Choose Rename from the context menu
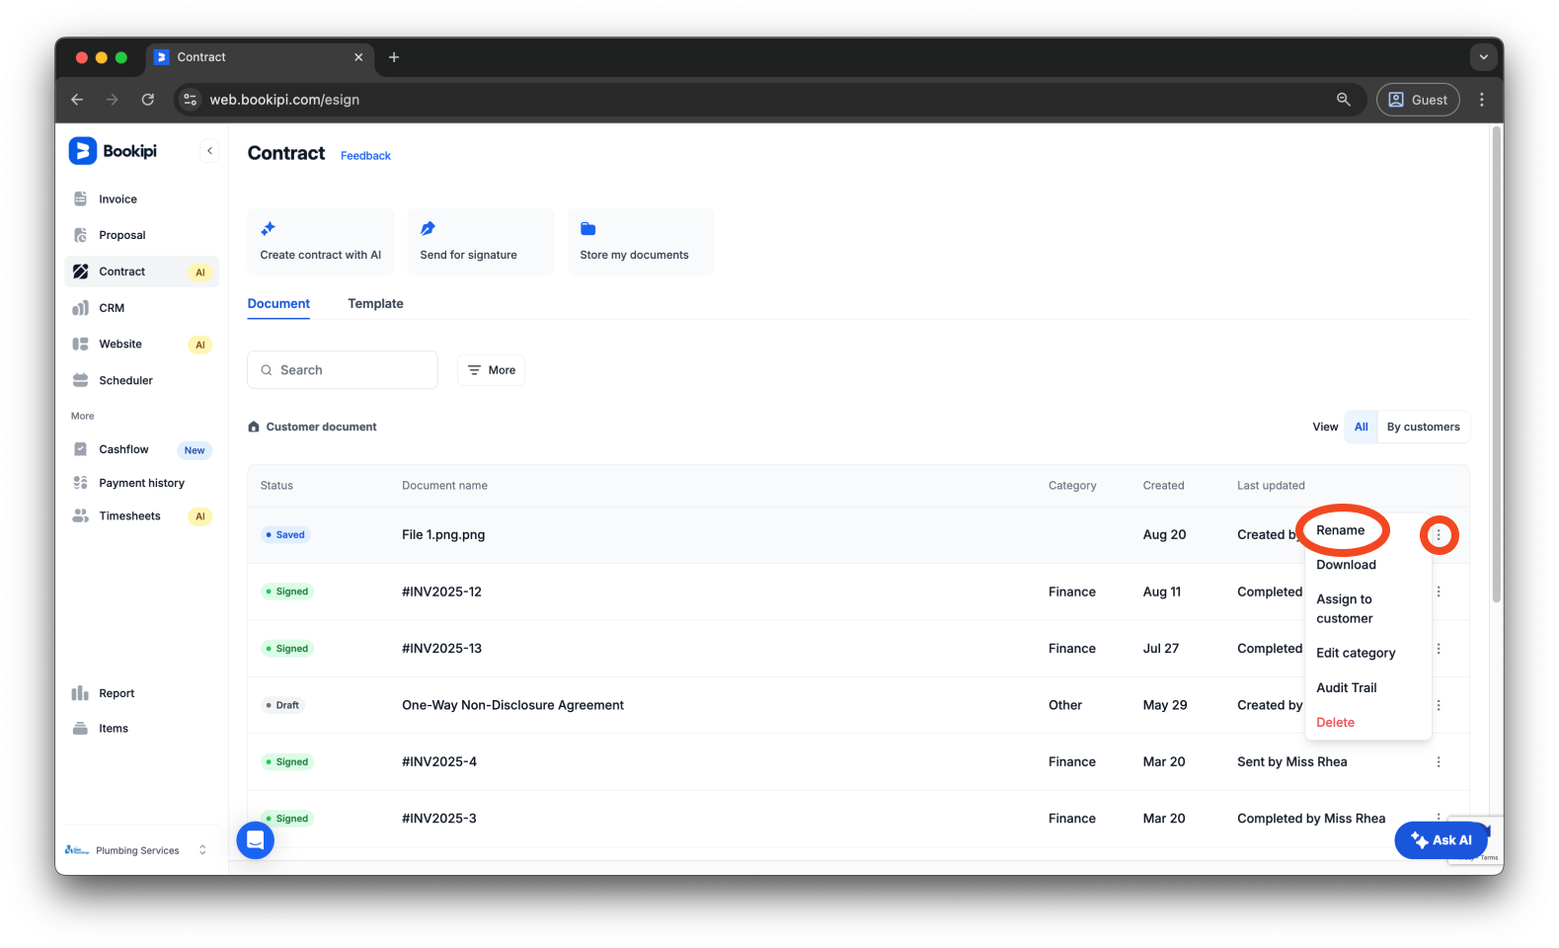The image size is (1559, 948). (x=1340, y=530)
